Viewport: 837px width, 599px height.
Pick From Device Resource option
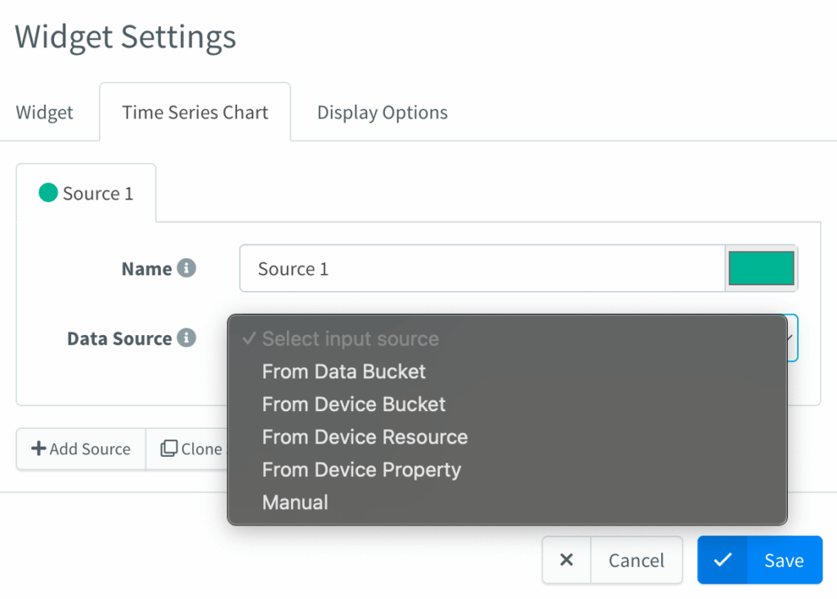[507, 436]
